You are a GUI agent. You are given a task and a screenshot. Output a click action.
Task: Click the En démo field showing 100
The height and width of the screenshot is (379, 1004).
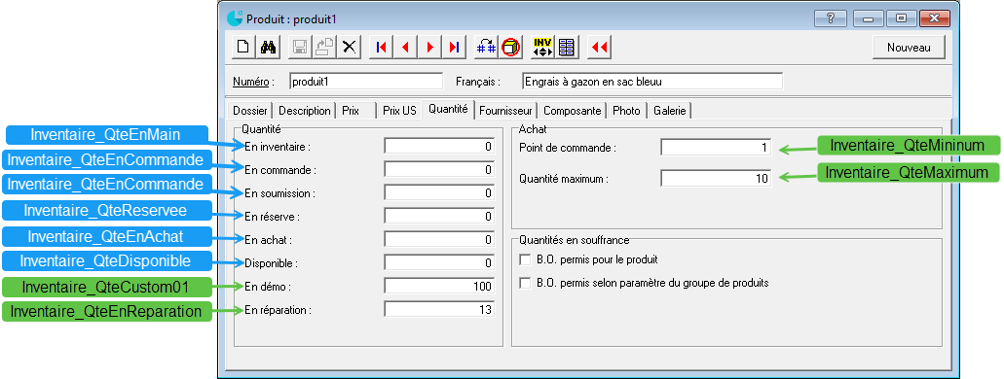439,287
